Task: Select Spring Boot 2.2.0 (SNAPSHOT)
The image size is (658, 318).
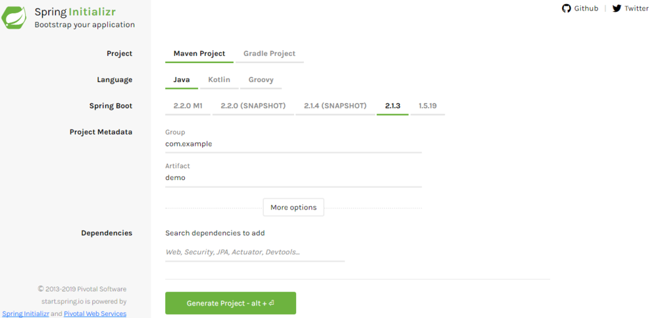Action: [253, 106]
